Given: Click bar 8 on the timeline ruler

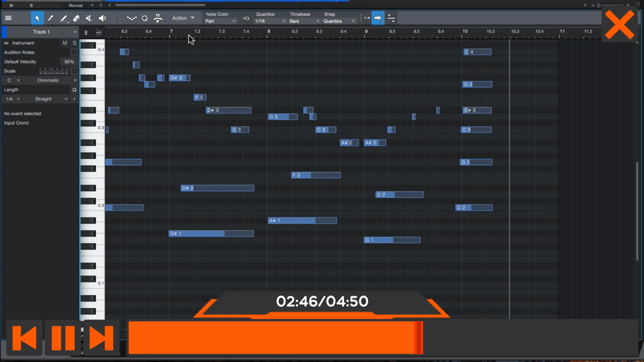Looking at the screenshot, I should pyautogui.click(x=269, y=31).
